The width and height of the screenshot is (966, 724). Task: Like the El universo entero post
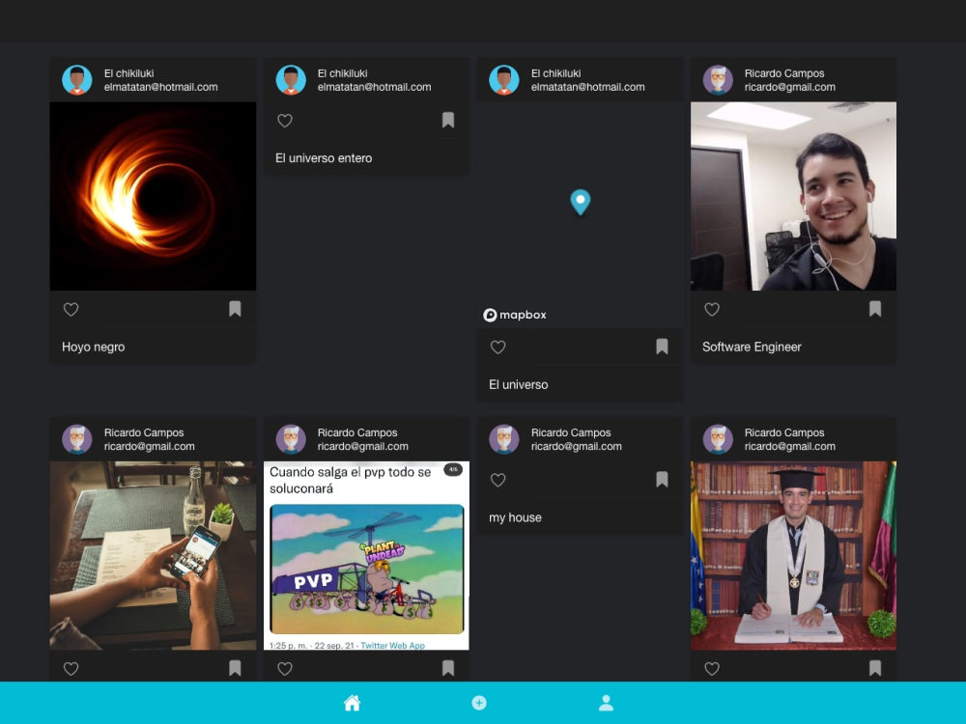(285, 121)
